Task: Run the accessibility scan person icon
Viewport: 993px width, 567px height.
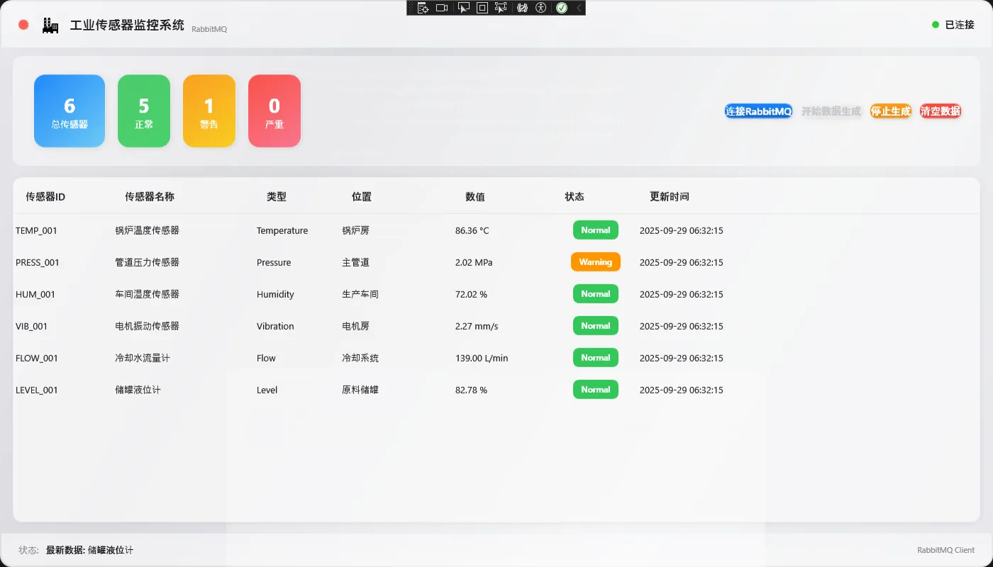Action: pyautogui.click(x=541, y=8)
